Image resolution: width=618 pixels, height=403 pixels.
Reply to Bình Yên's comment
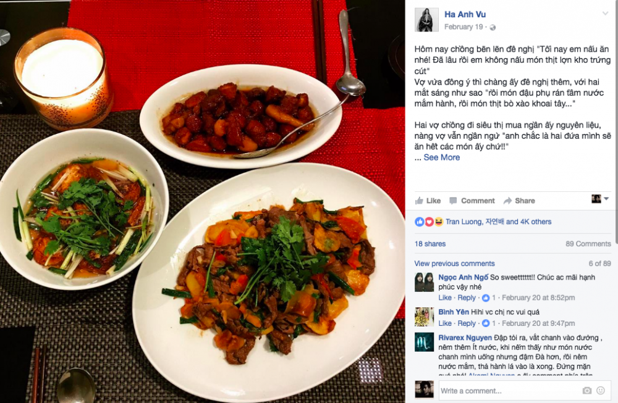(x=467, y=323)
